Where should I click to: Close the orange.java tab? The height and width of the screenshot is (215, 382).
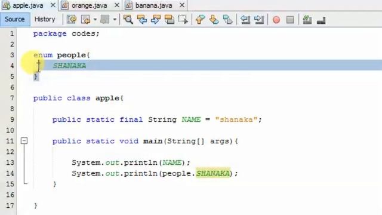point(117,5)
